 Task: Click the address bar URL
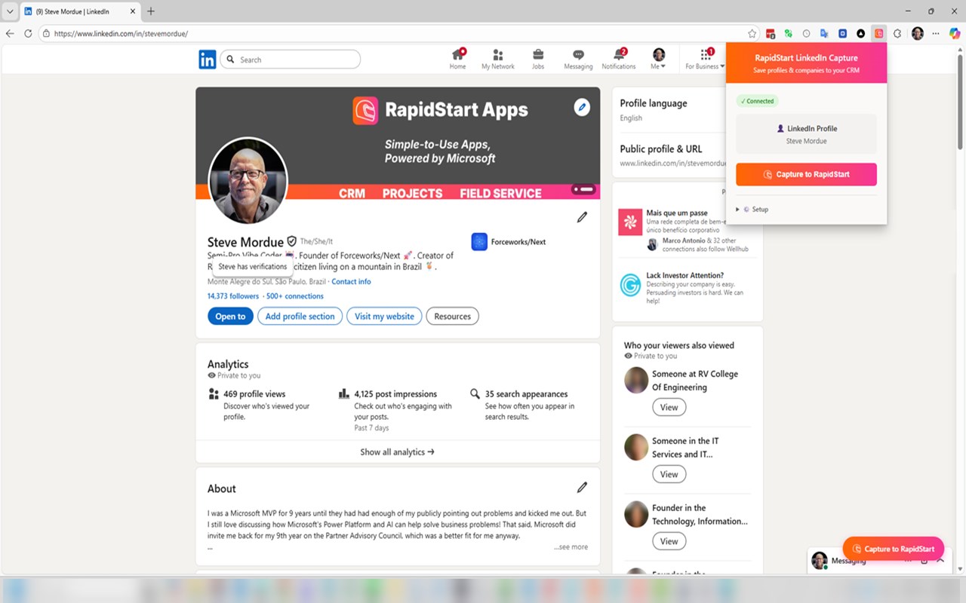(121, 33)
